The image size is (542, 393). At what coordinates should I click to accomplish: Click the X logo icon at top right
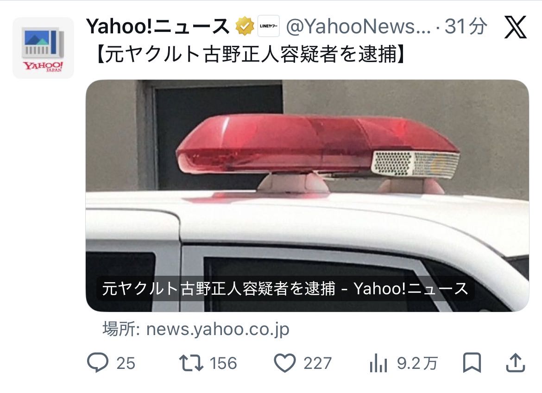515,27
